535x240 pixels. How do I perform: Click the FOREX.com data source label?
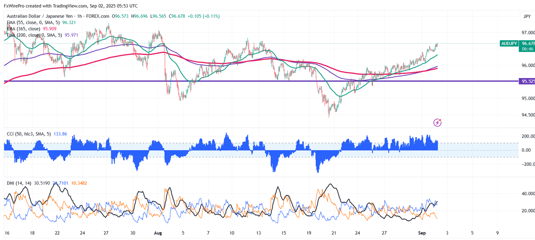click(x=99, y=16)
